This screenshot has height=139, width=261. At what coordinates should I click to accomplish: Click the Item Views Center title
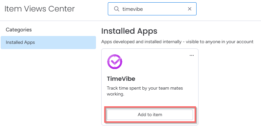coord(40,9)
